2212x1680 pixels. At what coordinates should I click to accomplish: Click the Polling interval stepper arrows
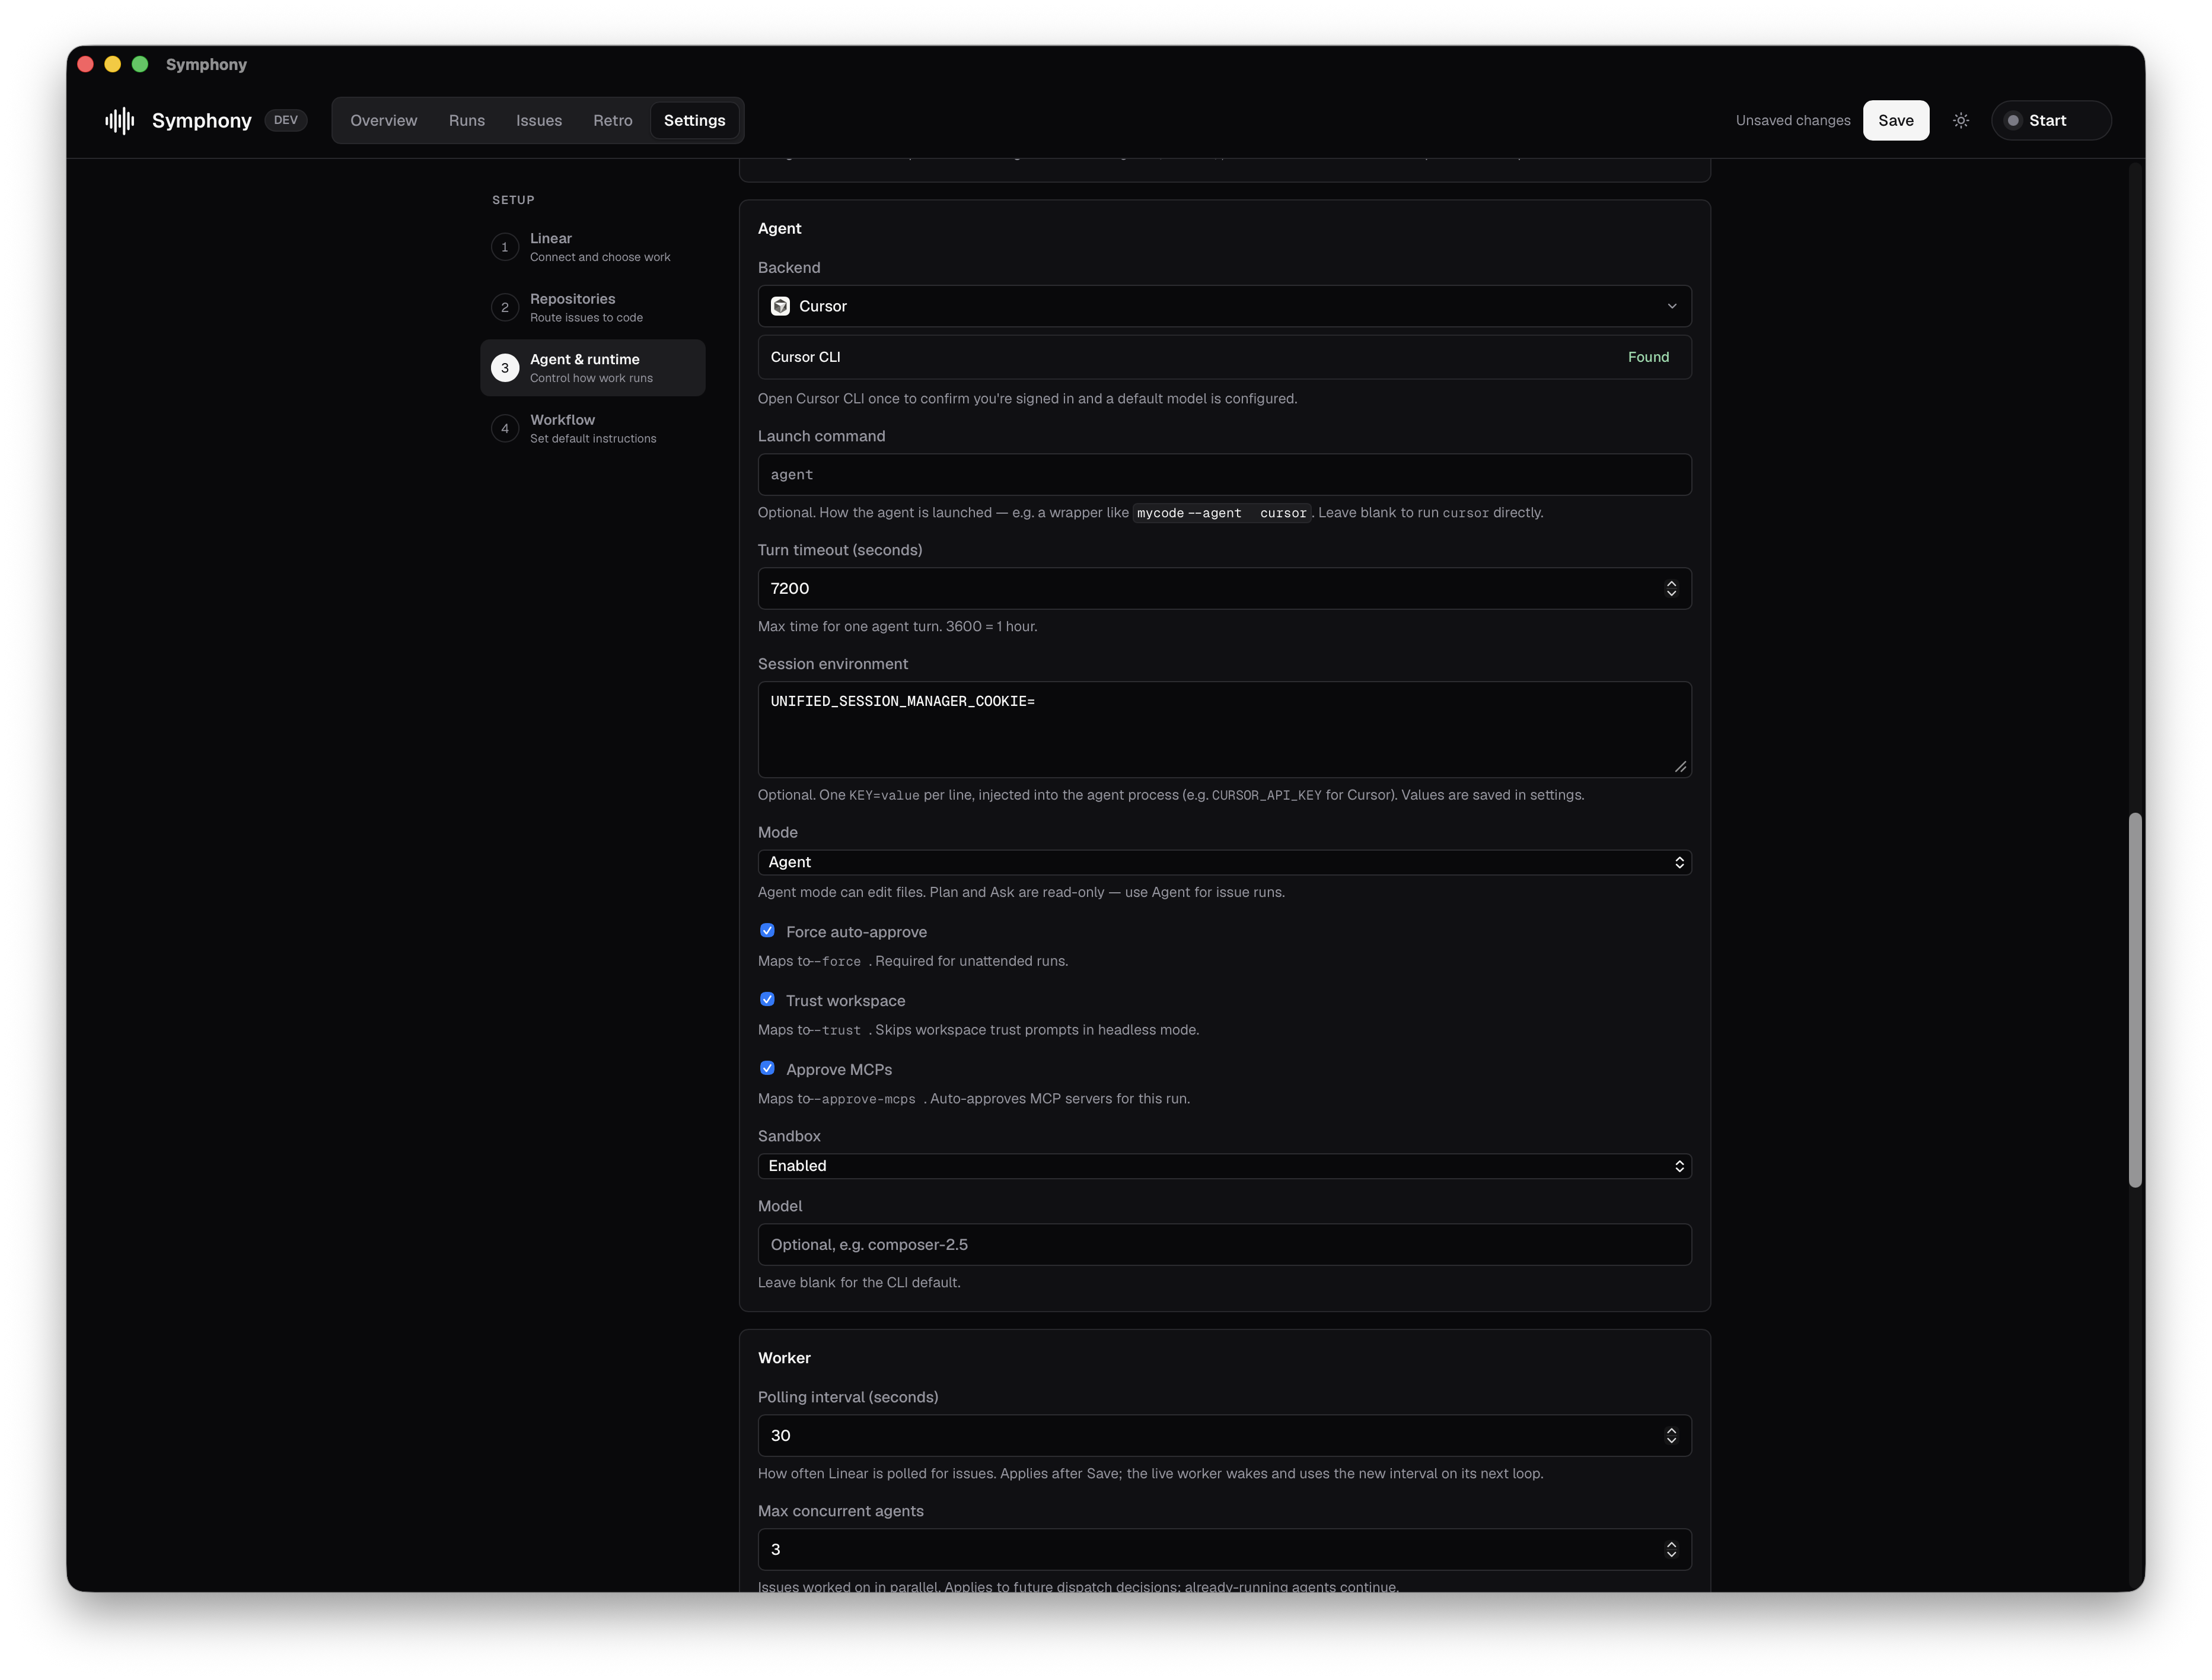(x=1671, y=1436)
